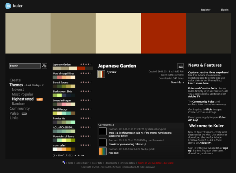Open the Kuler API key link
Image resolution: width=236 pixels, height=173 pixels.
[x=207, y=119]
